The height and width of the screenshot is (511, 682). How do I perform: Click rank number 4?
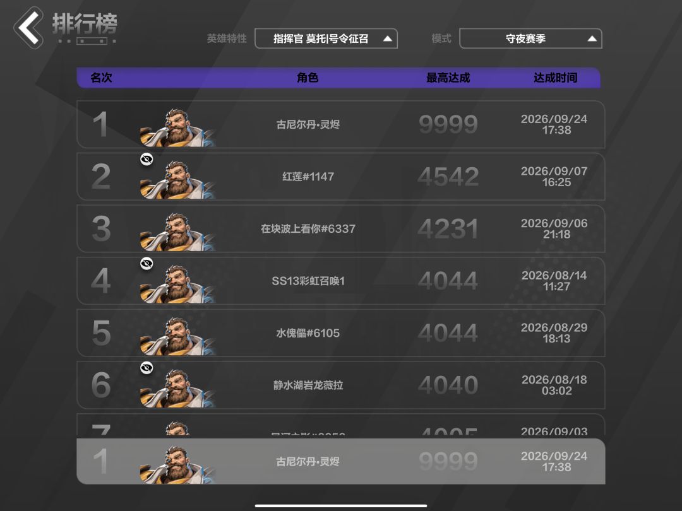click(101, 281)
